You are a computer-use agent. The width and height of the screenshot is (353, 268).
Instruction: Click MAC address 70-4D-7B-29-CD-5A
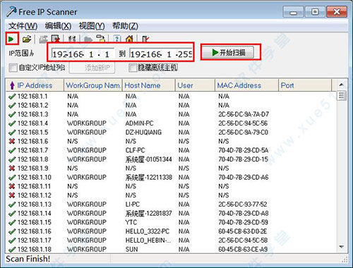coord(244,150)
